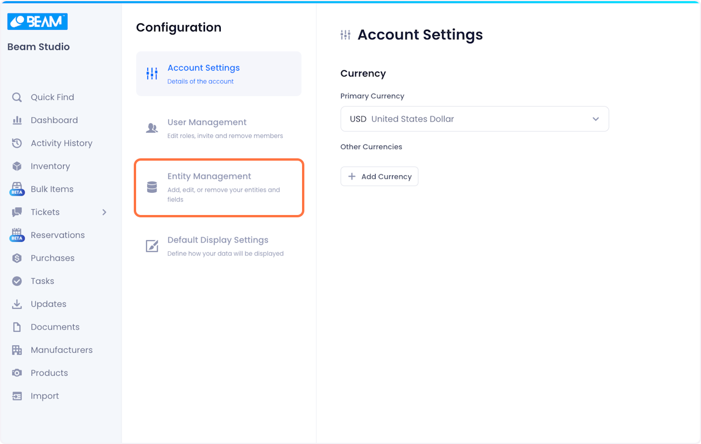Click 'Define how your data will be displayed'
This screenshot has width=701, height=444.
[225, 254]
